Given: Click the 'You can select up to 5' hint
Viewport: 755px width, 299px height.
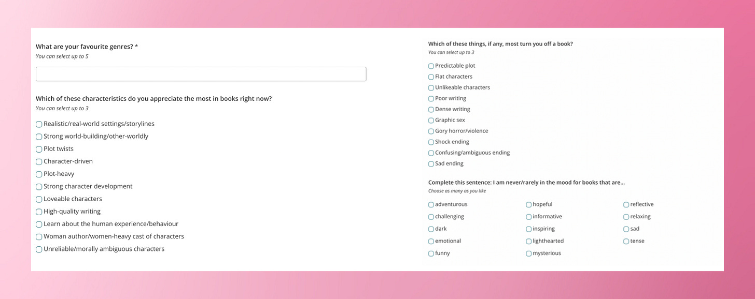Looking at the screenshot, I should [x=62, y=56].
